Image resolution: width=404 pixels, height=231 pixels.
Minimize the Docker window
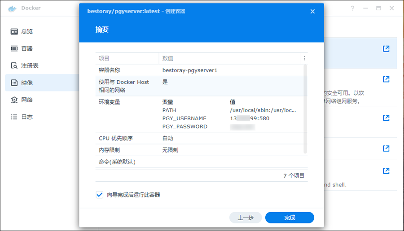365,8
